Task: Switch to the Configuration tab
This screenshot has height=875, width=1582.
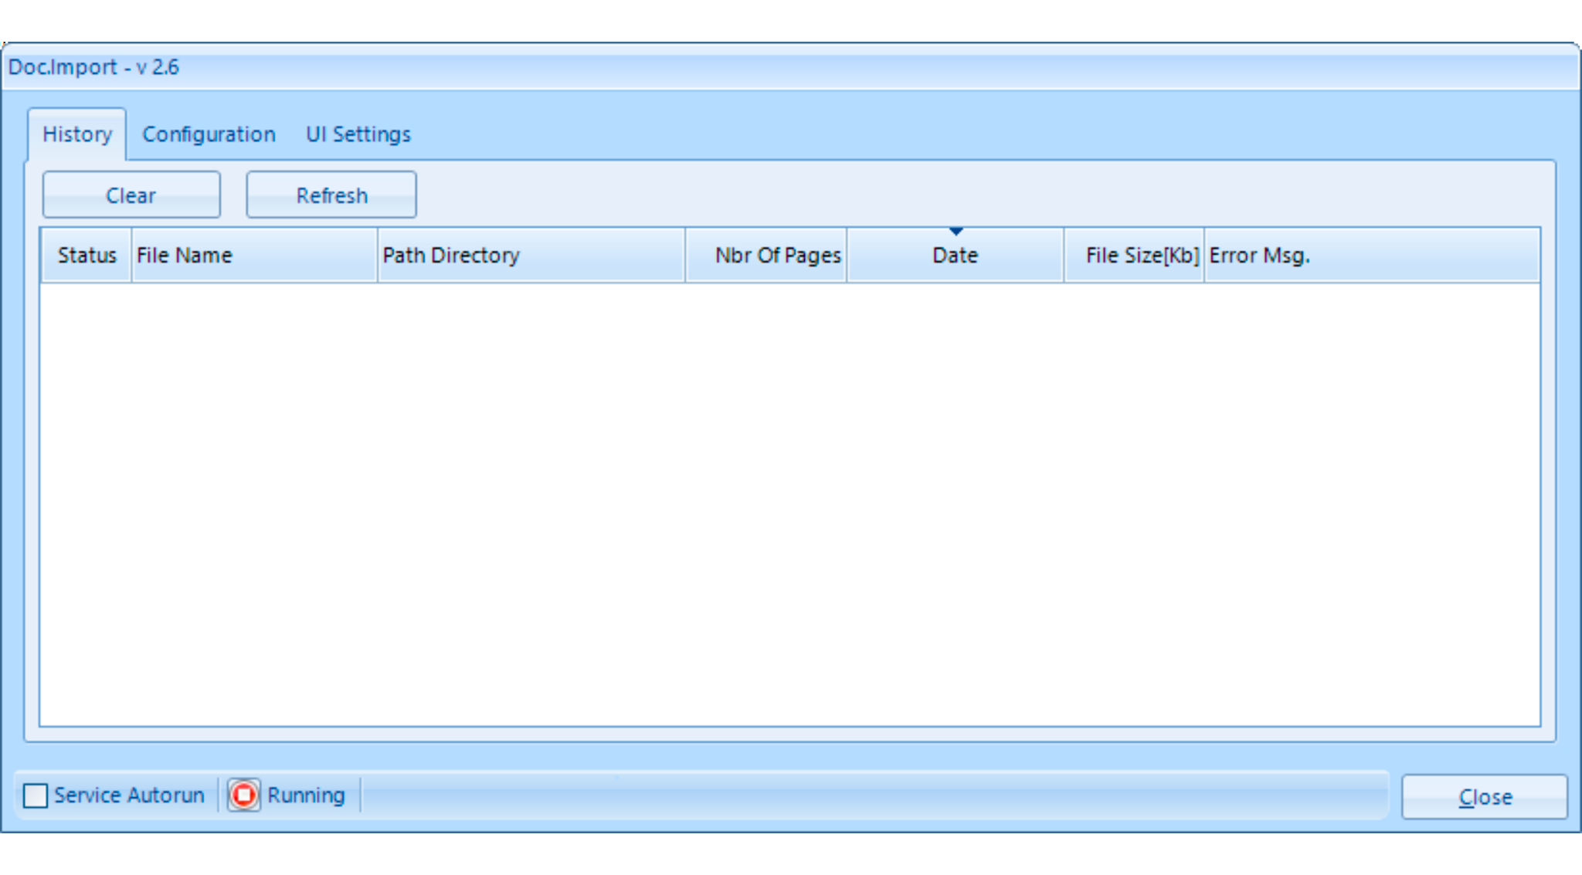Action: click(x=209, y=134)
